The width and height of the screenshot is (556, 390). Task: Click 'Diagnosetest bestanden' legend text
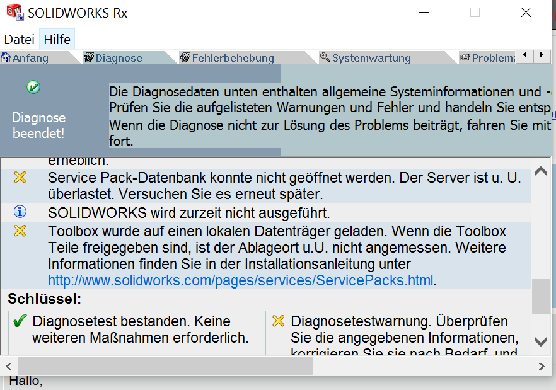tap(141, 330)
